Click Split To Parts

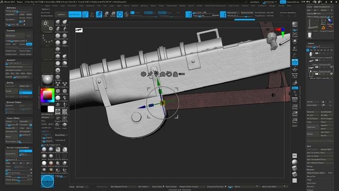click(x=320, y=156)
